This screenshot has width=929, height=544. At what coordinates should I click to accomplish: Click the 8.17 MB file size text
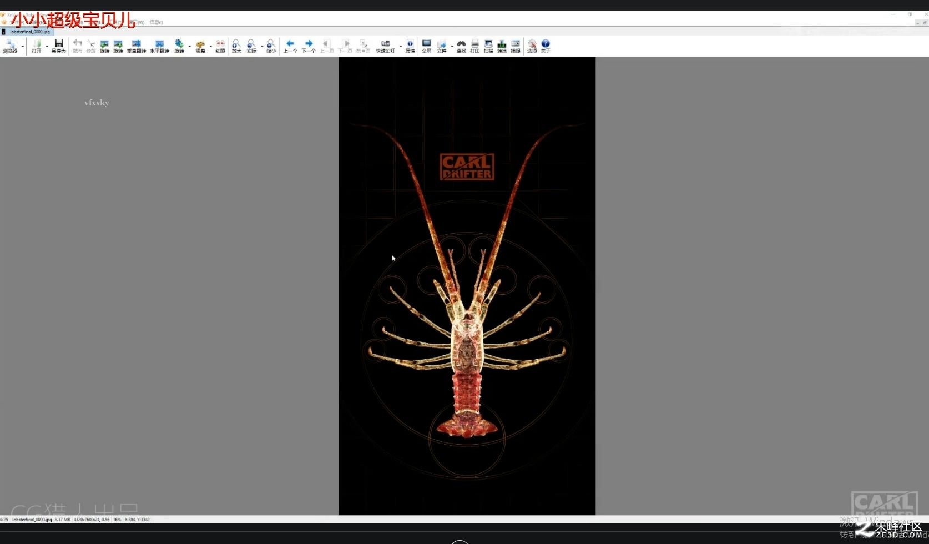tap(62, 520)
